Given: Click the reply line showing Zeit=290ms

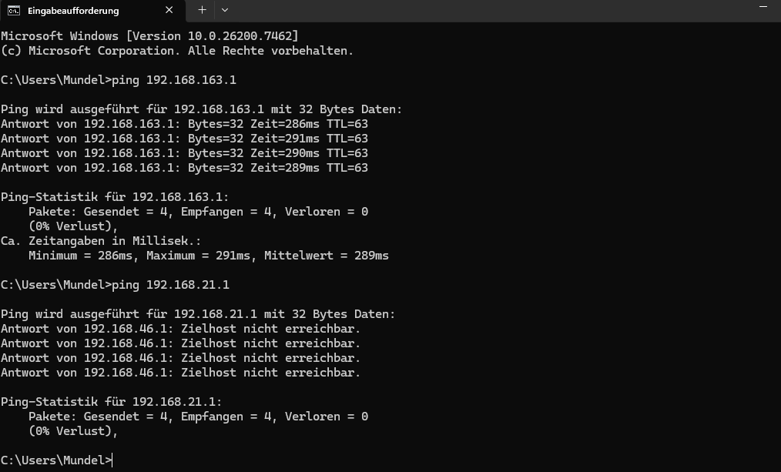Looking at the screenshot, I should [x=184, y=153].
